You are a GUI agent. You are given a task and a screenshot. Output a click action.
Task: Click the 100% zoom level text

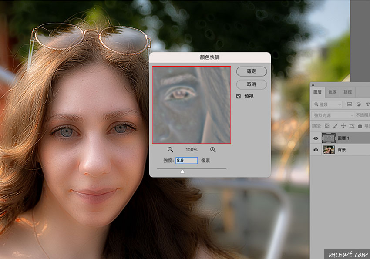192,150
